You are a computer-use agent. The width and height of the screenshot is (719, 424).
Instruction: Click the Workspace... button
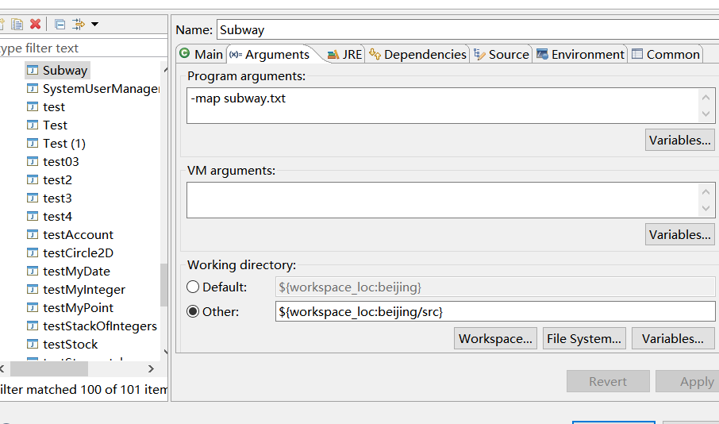496,338
